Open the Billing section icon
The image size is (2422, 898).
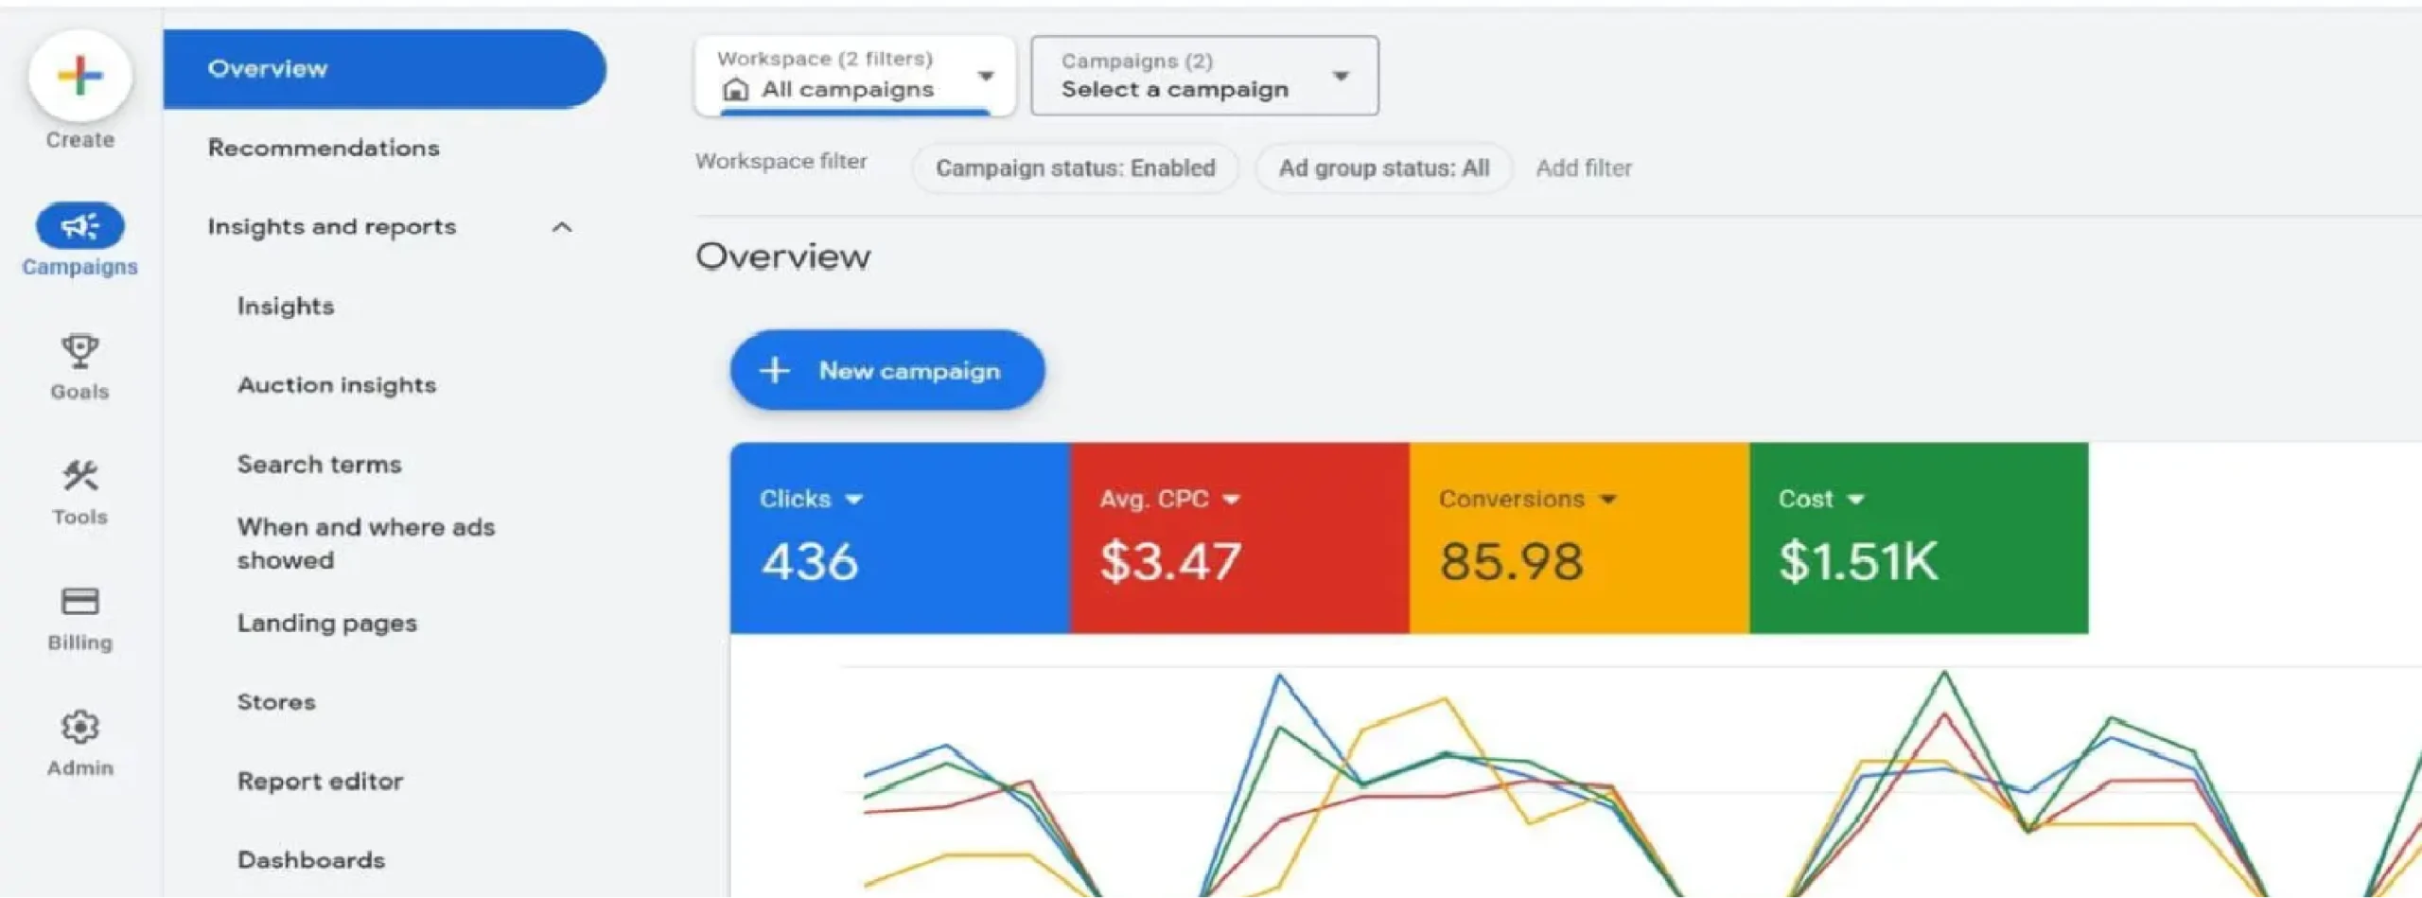(x=79, y=601)
